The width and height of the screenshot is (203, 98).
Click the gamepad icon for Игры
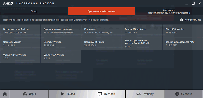coord(25,94)
